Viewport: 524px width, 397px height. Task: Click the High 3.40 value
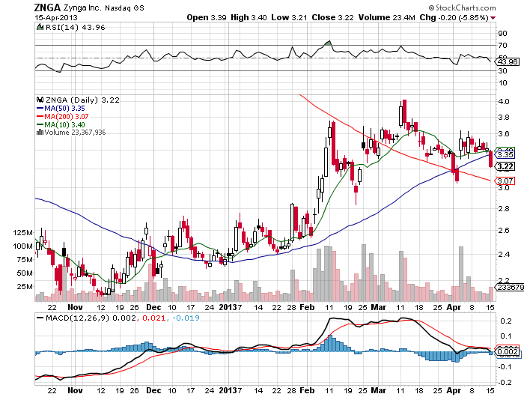pos(249,17)
